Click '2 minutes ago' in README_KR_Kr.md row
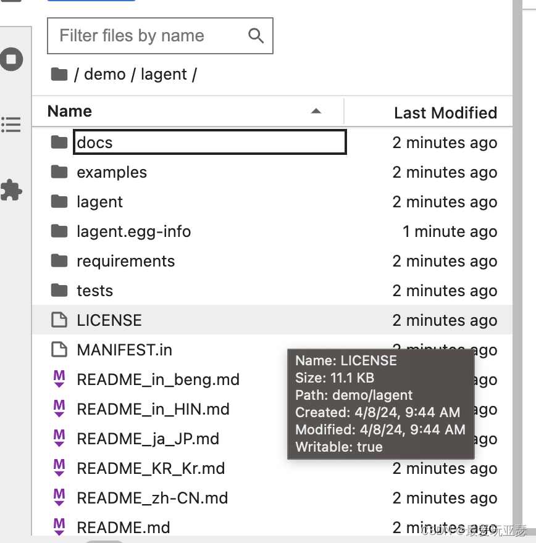 [x=445, y=468]
